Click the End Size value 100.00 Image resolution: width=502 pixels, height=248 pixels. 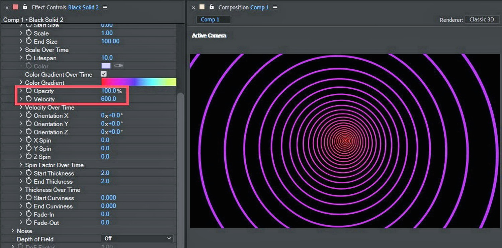coord(110,41)
